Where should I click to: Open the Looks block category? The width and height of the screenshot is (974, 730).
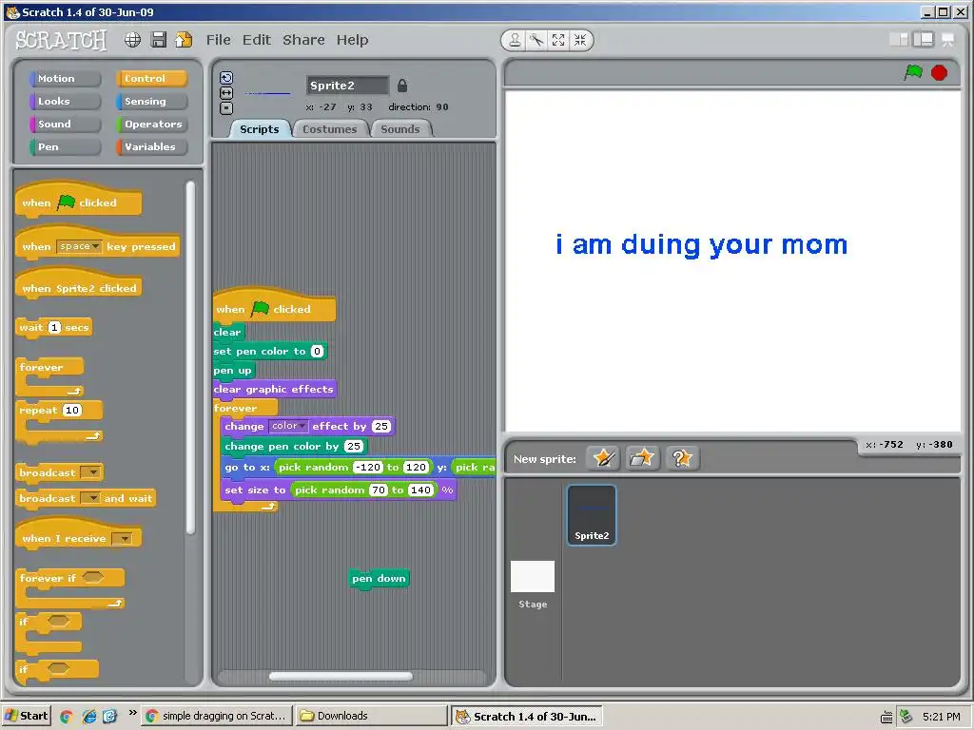tap(65, 101)
